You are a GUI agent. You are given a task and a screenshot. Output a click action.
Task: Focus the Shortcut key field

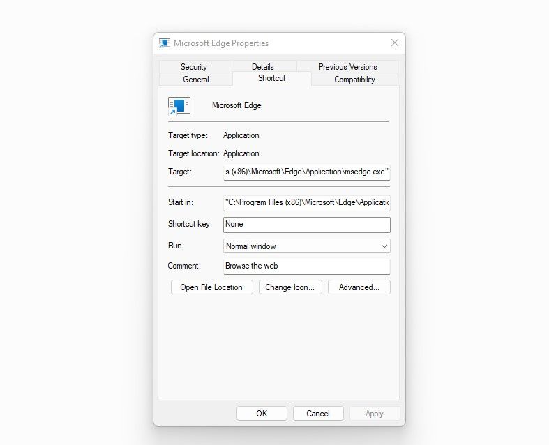(x=307, y=225)
